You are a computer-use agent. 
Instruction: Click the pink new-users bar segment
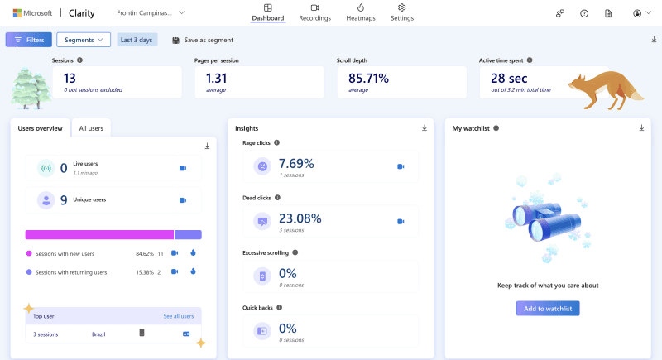[x=99, y=235]
